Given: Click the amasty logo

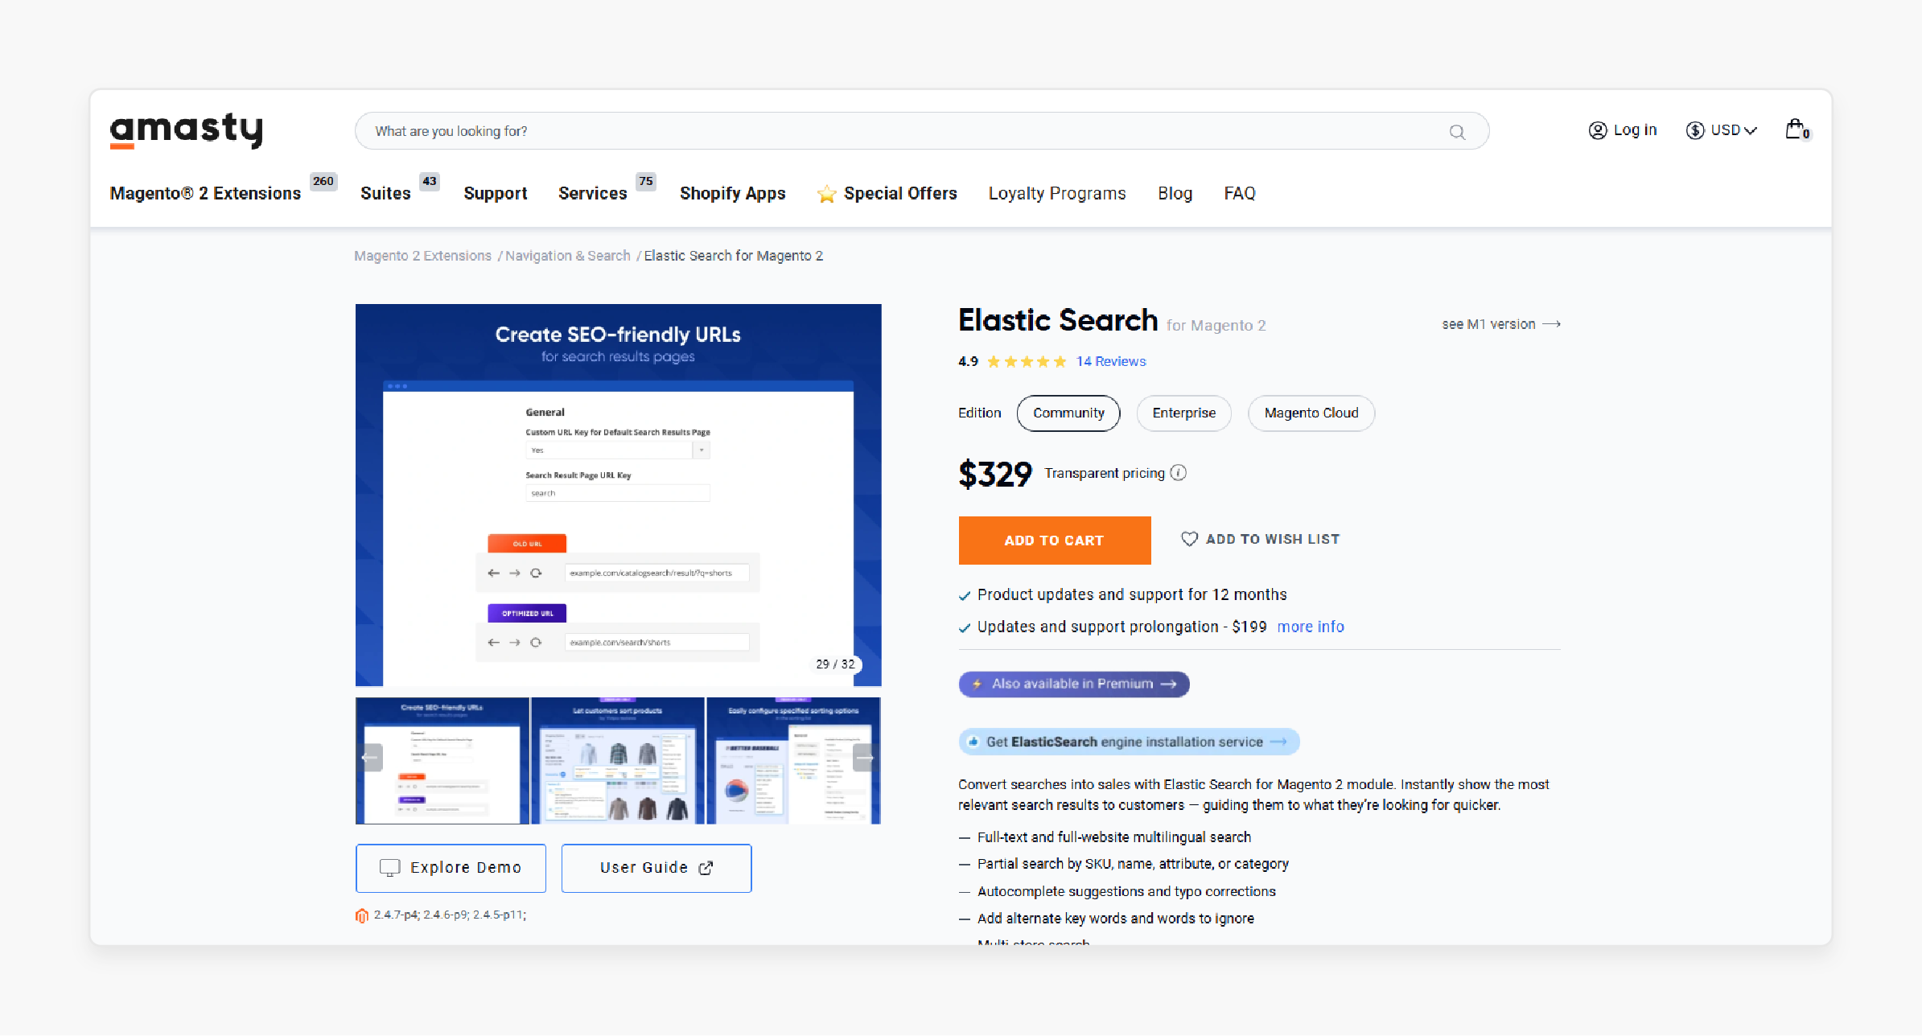Looking at the screenshot, I should click(x=187, y=130).
